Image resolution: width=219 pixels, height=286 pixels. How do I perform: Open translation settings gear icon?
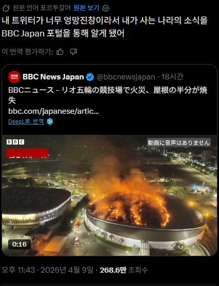click(106, 8)
